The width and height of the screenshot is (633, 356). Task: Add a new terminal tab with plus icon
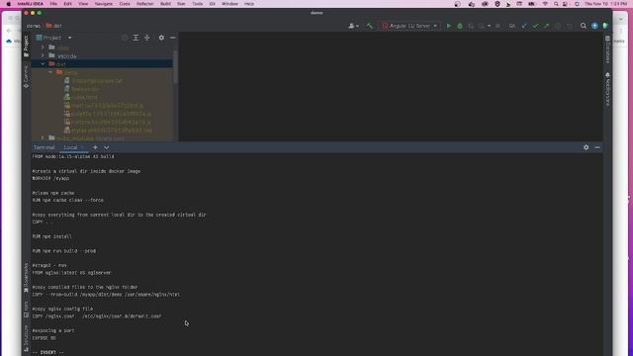click(x=95, y=147)
